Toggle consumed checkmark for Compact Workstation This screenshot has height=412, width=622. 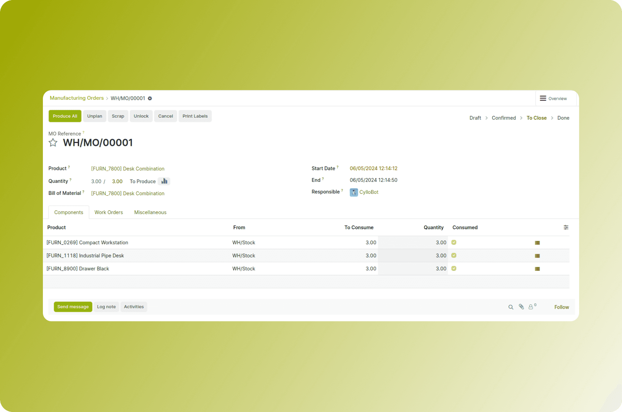(454, 242)
